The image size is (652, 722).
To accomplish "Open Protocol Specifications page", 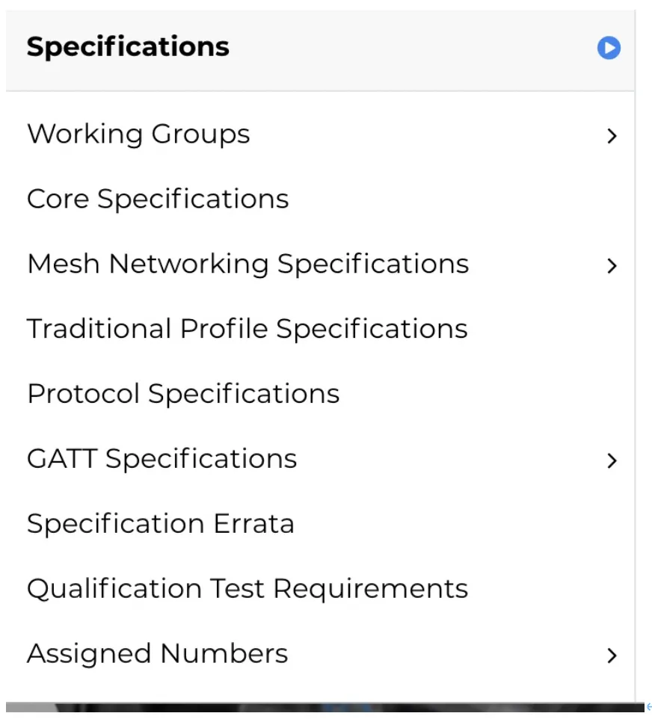I will (183, 394).
